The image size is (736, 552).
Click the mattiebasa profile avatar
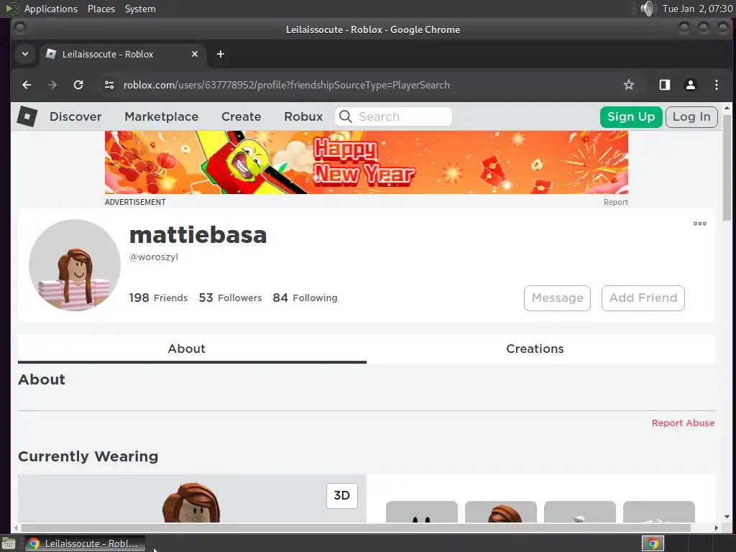click(75, 265)
